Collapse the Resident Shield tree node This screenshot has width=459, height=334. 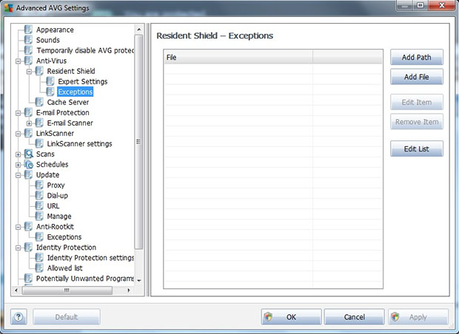(x=29, y=71)
